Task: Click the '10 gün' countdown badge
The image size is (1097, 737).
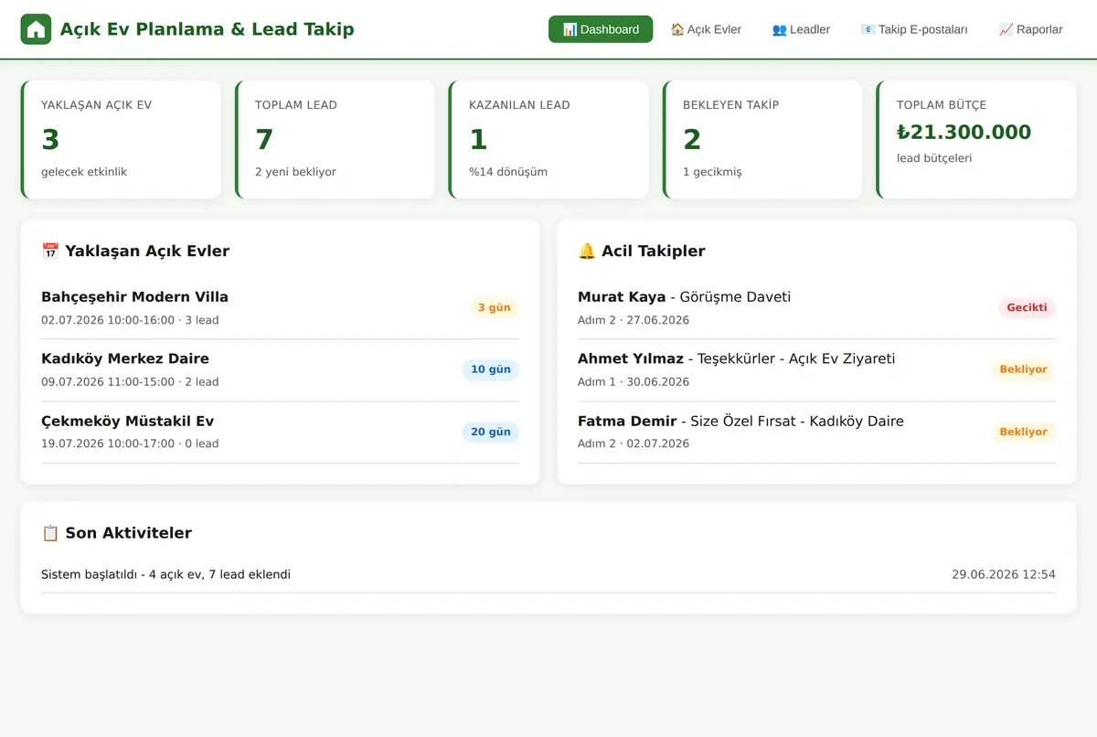Action: [x=490, y=369]
